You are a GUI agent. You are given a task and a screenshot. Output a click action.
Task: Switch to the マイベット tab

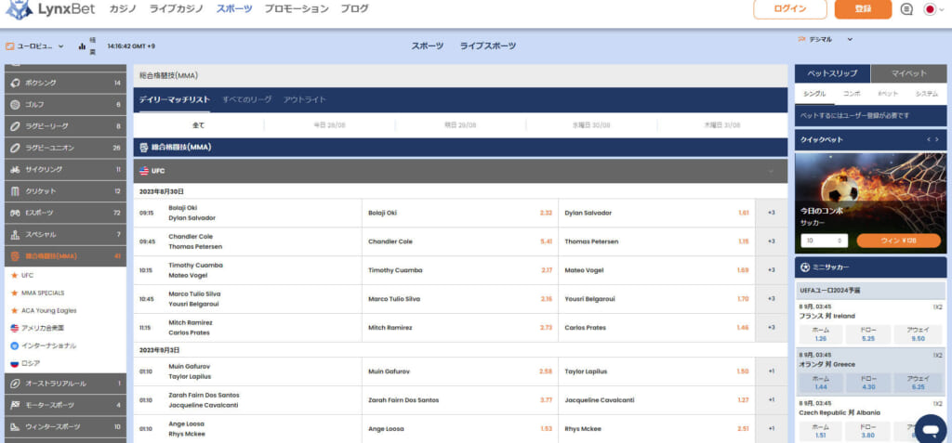click(x=909, y=73)
